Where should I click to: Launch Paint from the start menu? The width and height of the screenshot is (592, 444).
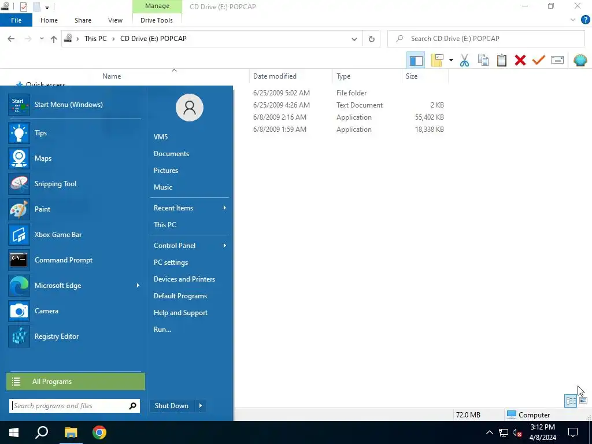coord(75,209)
